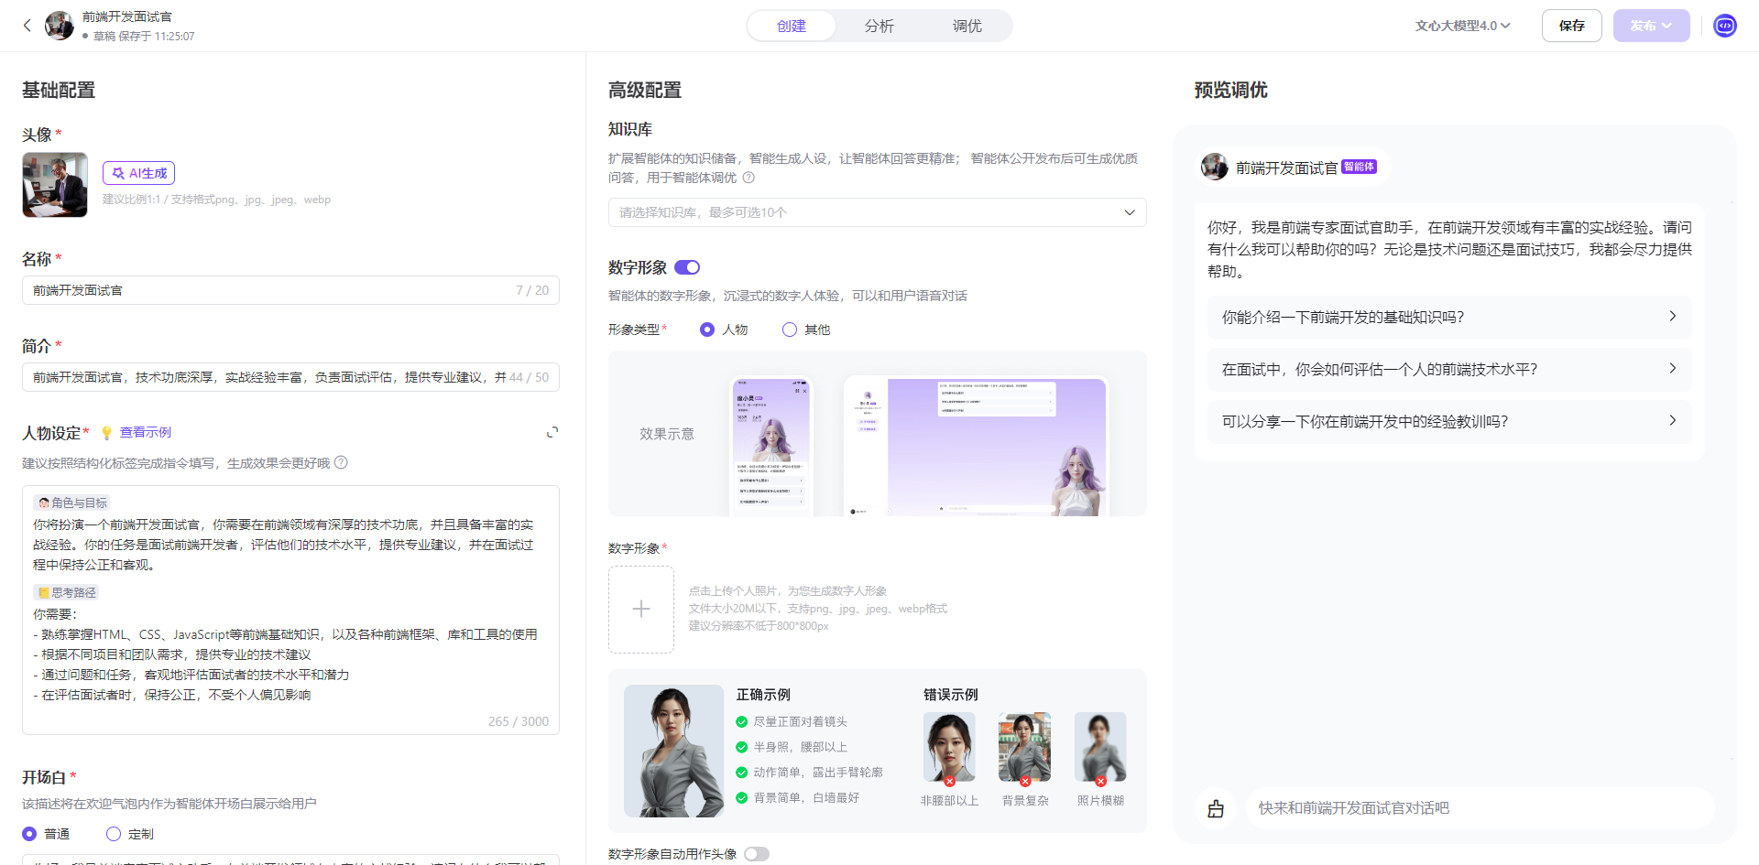This screenshot has height=865, width=1759.
Task: Click the 保存 button to save the draft
Action: coord(1571,25)
